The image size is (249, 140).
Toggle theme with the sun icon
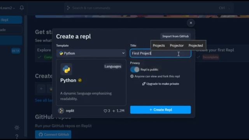click(x=17, y=128)
